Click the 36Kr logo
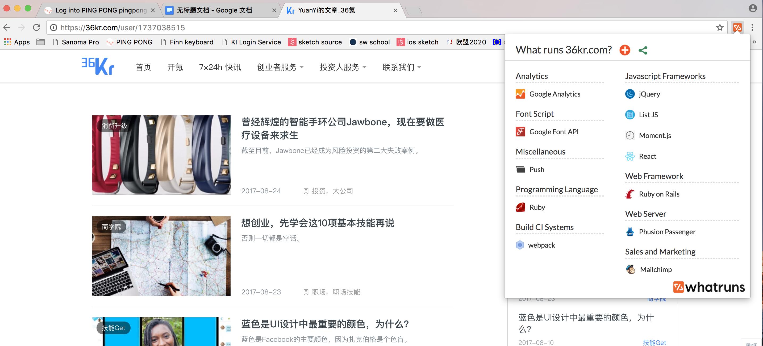763x346 pixels. 98,66
